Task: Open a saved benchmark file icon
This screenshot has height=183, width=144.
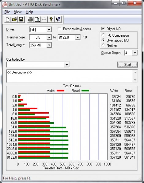Action: 14,20
